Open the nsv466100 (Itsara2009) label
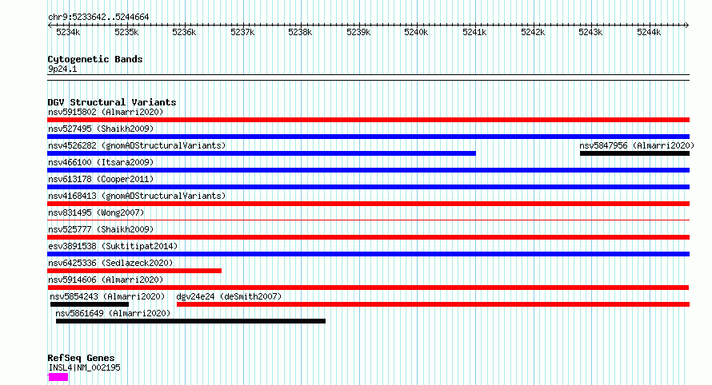The image size is (712, 385). coord(101,162)
